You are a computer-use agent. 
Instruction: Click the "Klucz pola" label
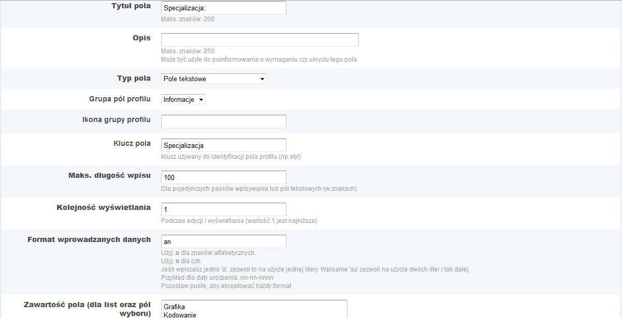point(132,143)
